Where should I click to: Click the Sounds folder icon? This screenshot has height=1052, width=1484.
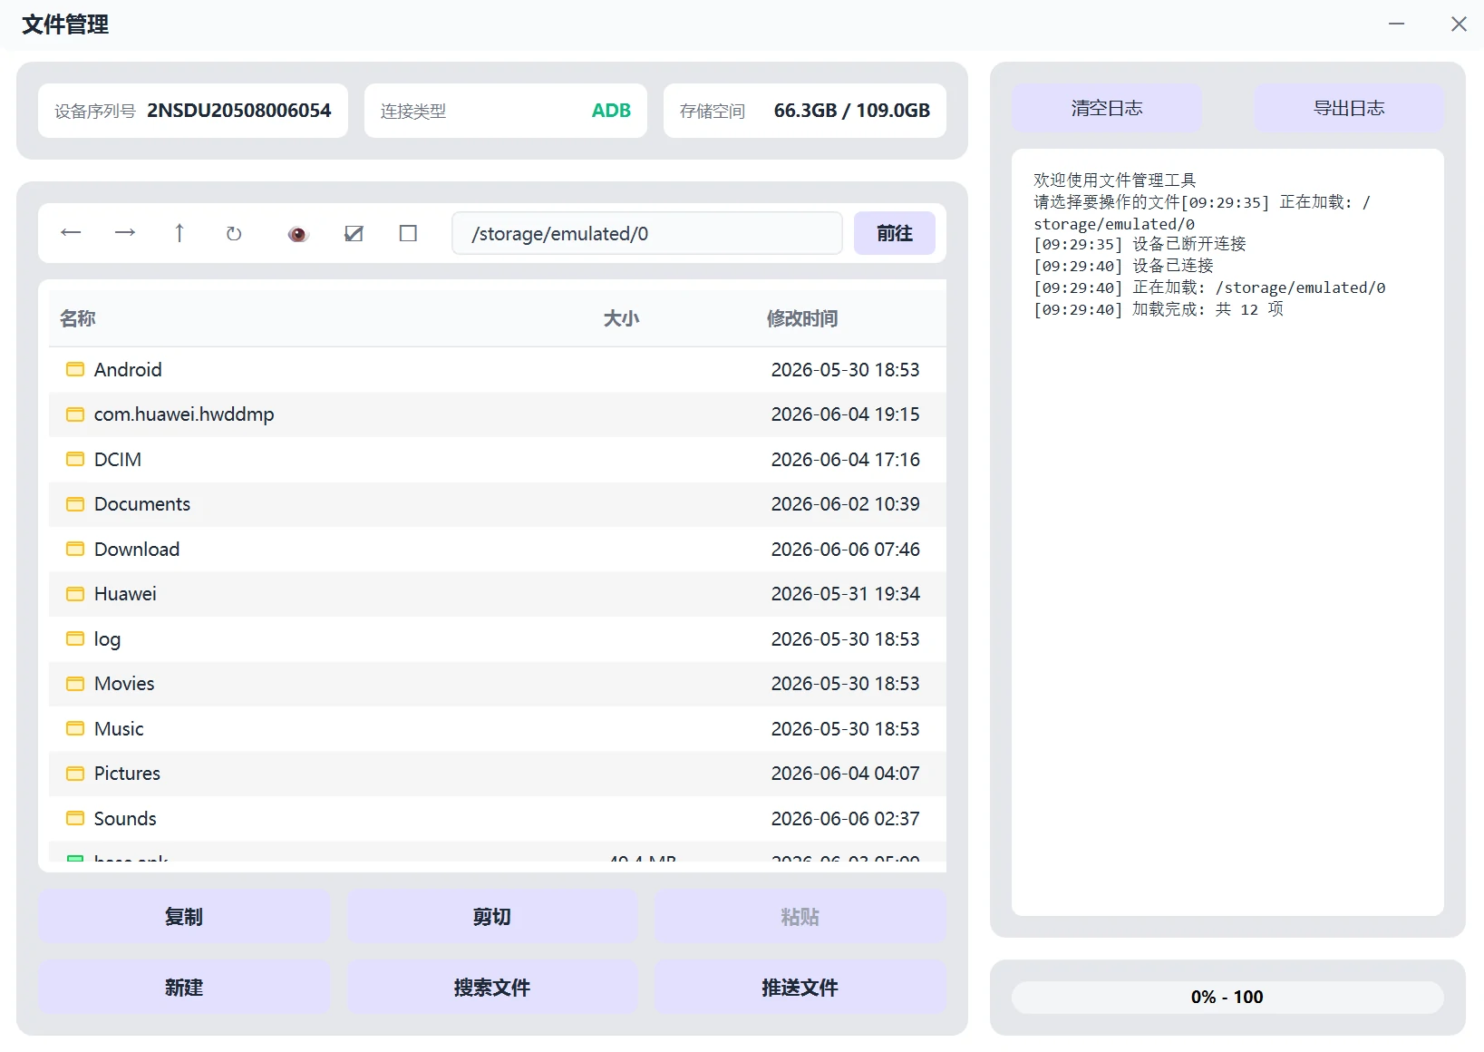[x=75, y=818]
